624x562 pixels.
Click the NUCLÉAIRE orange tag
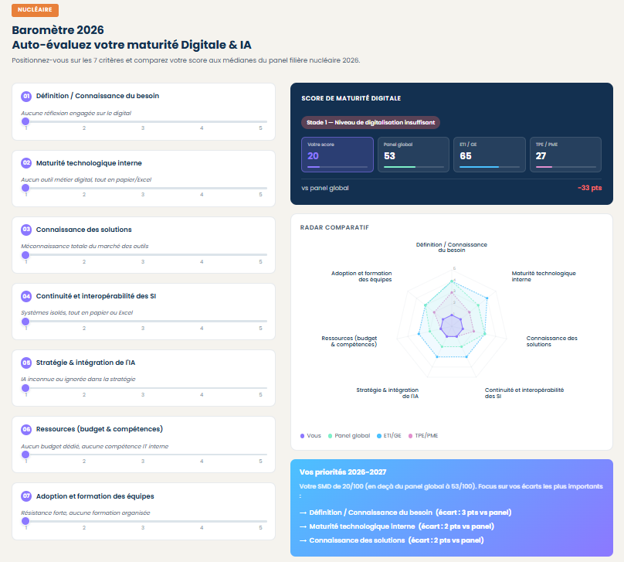[x=35, y=10]
